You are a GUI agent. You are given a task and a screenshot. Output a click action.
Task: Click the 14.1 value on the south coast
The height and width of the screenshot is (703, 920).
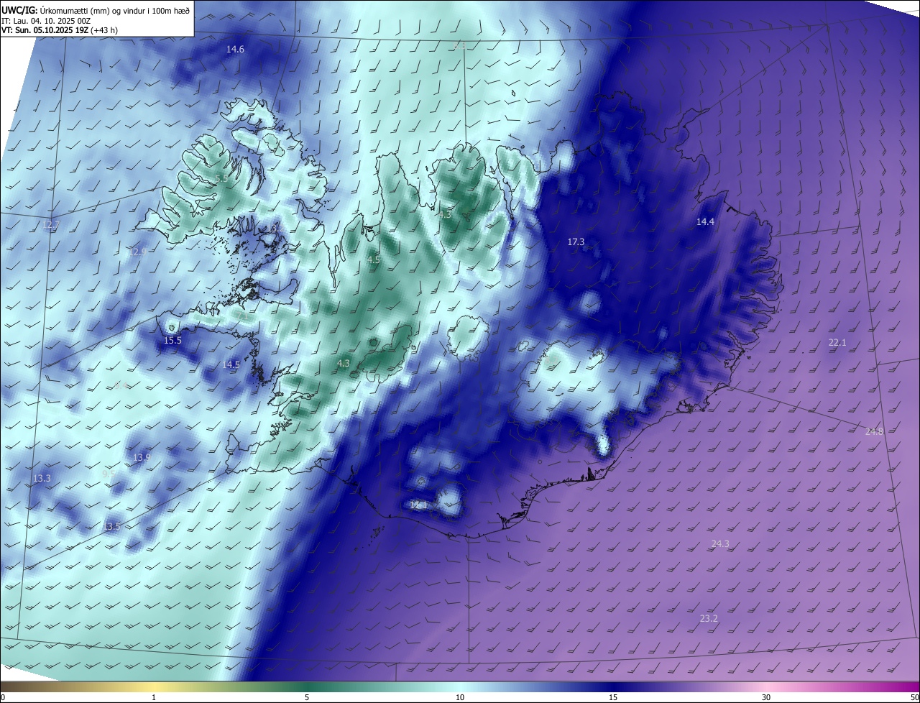tap(418, 505)
